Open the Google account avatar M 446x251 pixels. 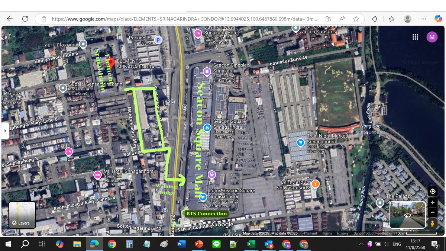point(432,37)
